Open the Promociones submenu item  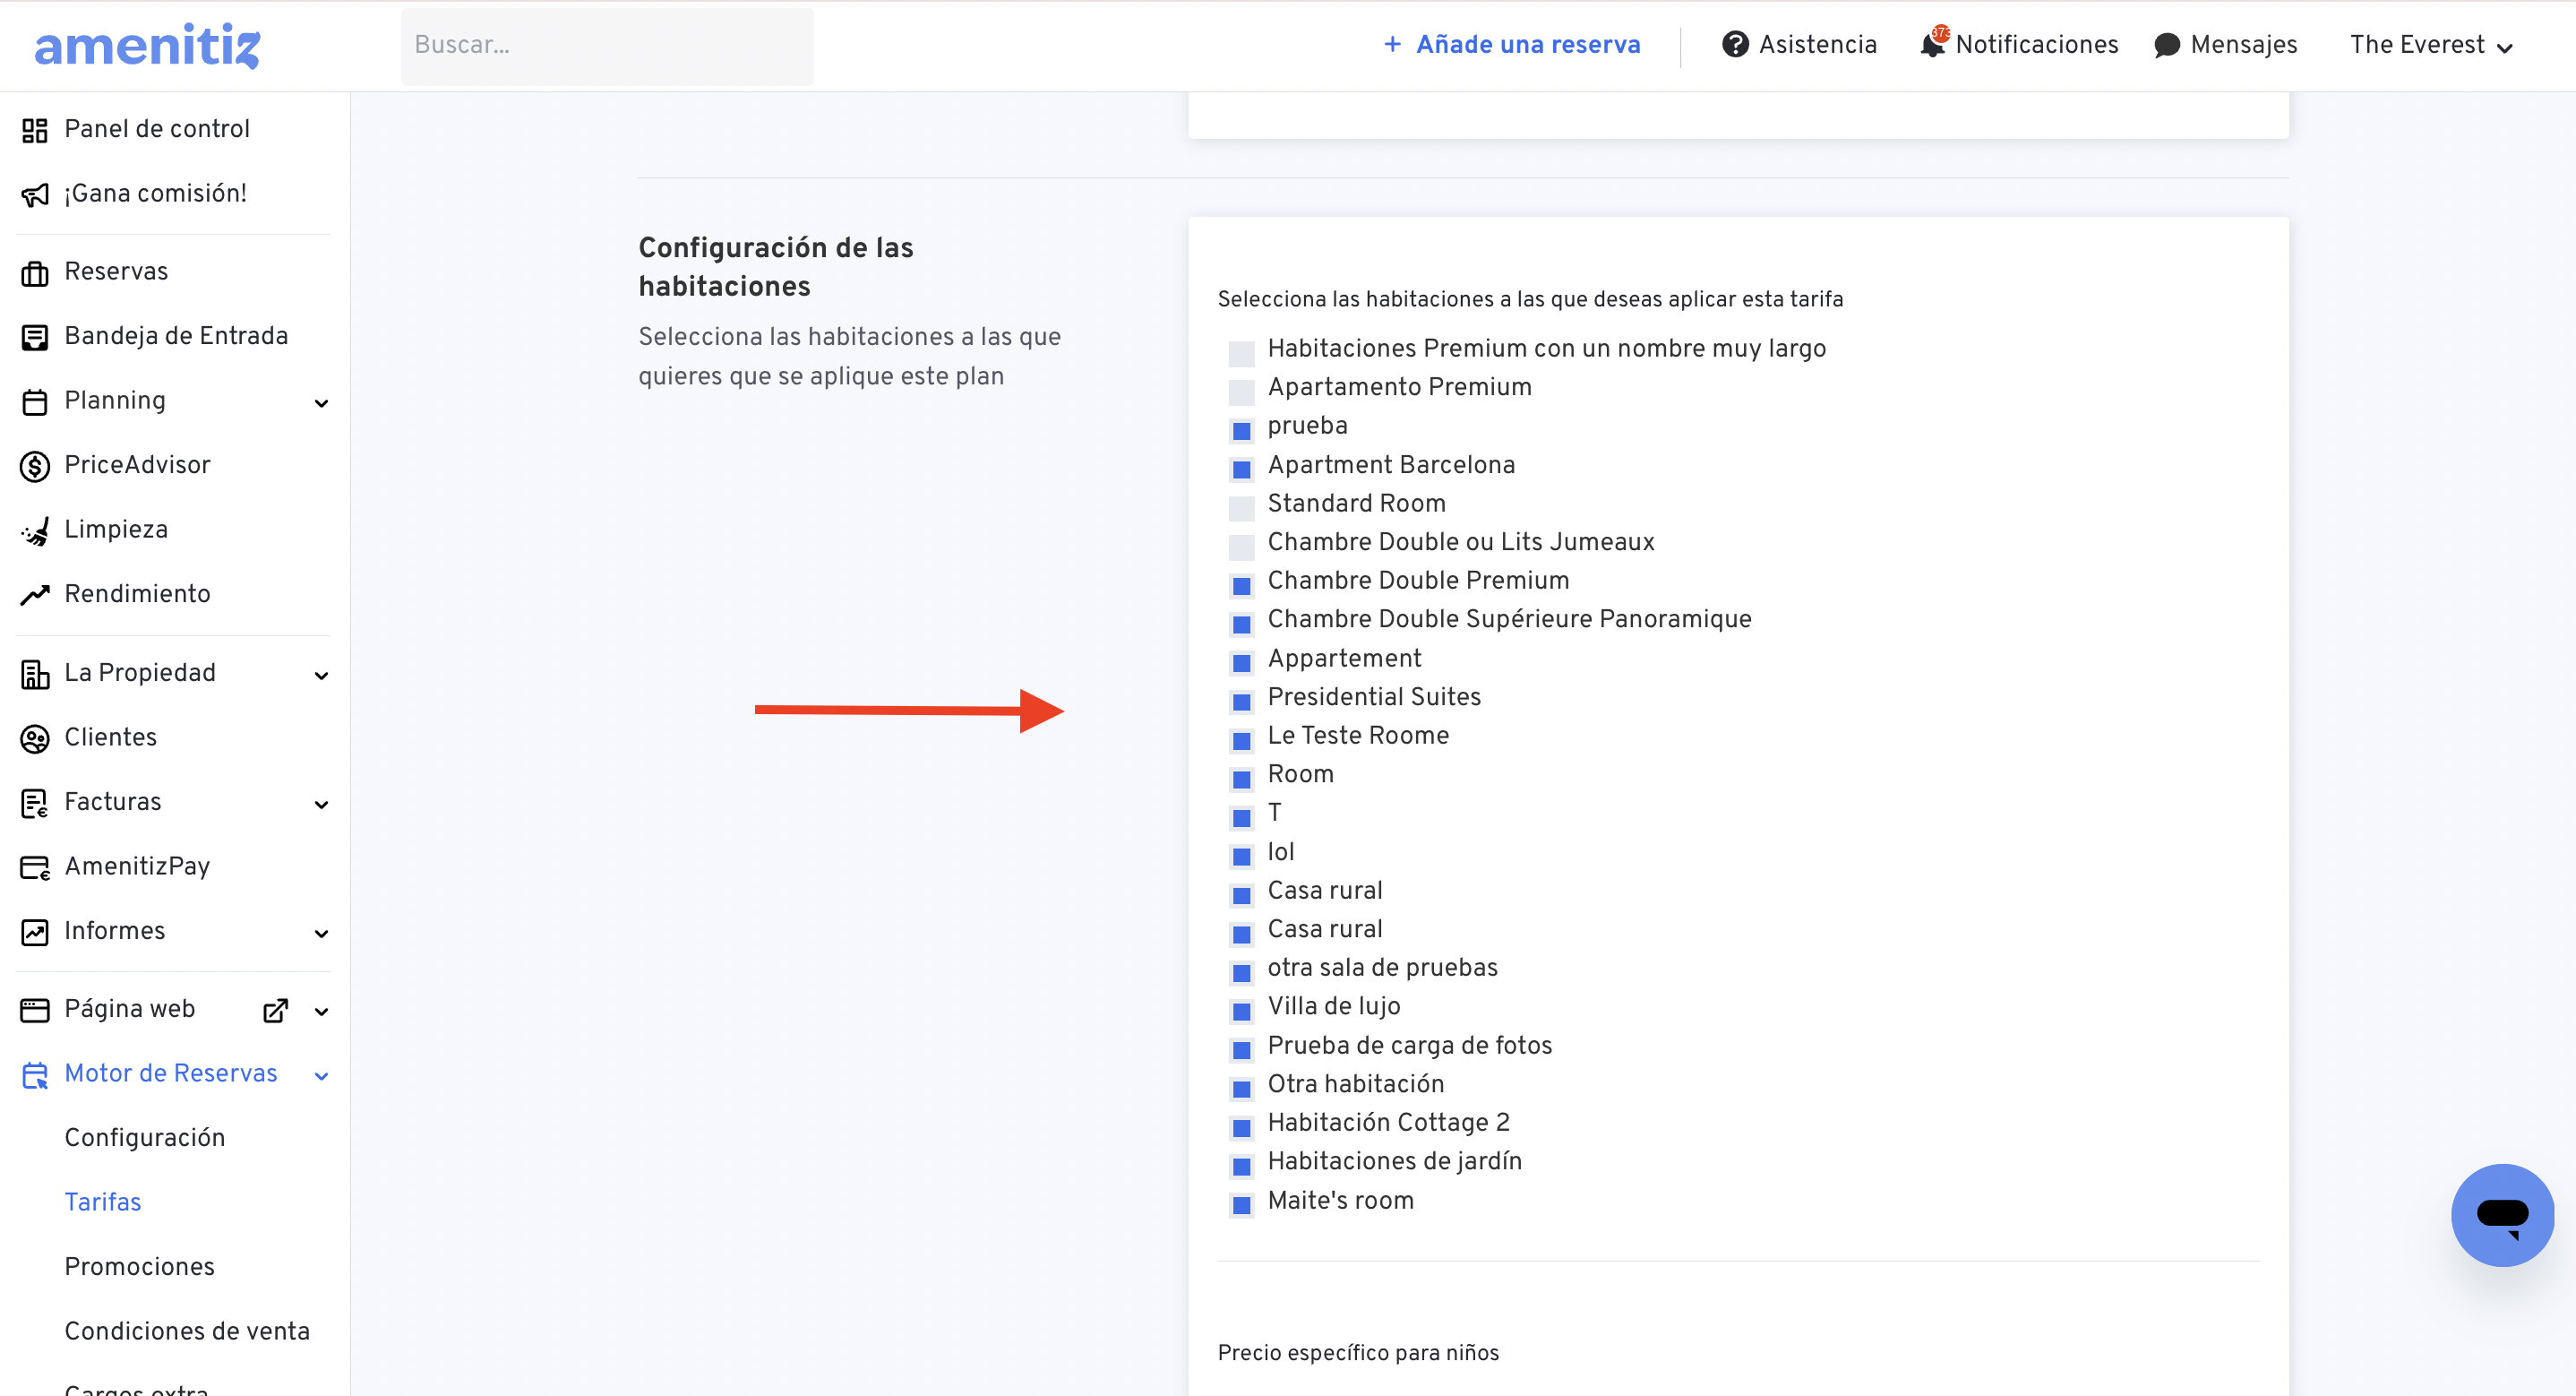pyautogui.click(x=140, y=1266)
